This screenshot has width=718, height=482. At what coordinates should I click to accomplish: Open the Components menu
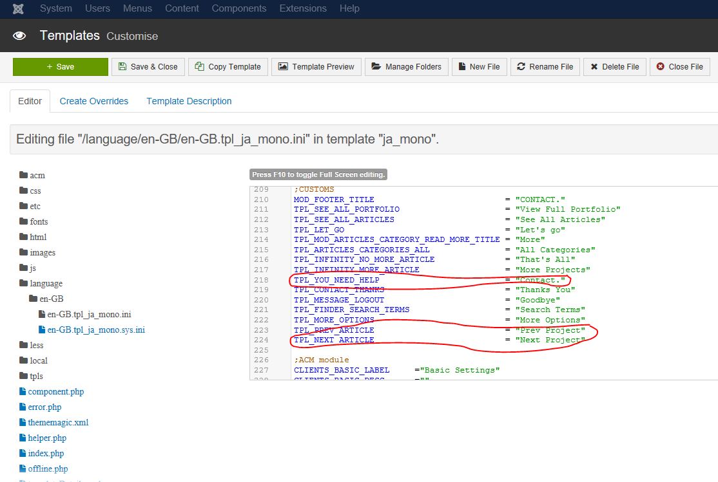point(238,8)
